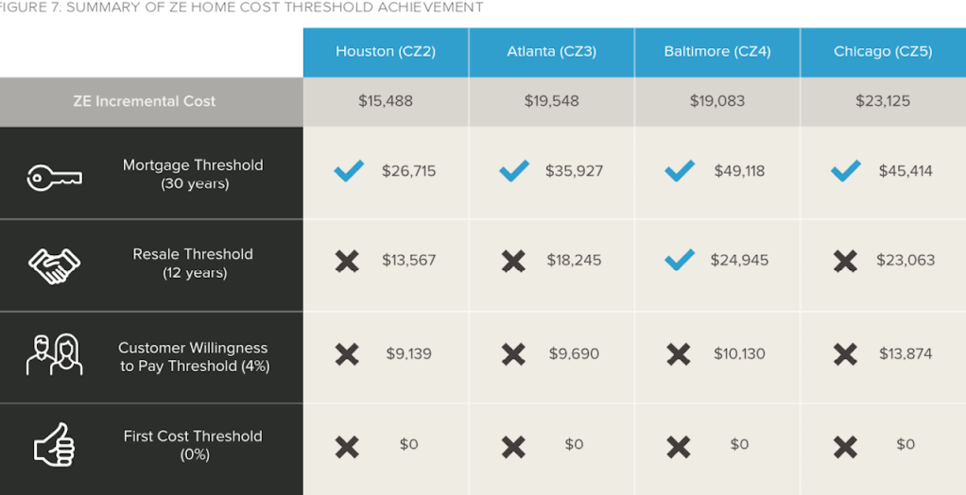966x495 pixels.
Task: Click the First Cost Threshold (0%) label
Action: tap(193, 445)
